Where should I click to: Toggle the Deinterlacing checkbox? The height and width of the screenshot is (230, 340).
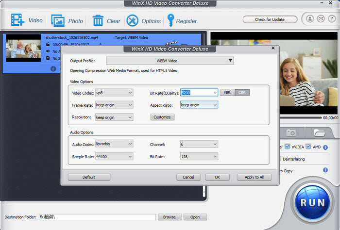(x=280, y=159)
